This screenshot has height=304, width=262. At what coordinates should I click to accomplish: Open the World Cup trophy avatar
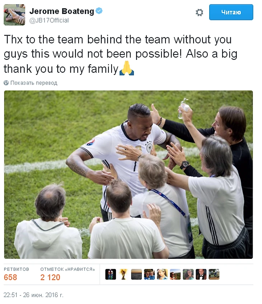(x=123, y=274)
